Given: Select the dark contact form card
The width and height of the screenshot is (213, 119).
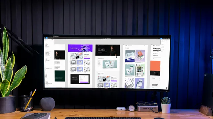Looking at the screenshot, I should (80, 79).
